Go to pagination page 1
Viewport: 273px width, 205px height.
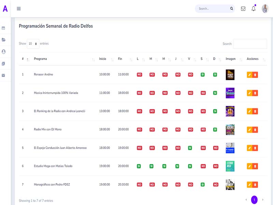tap(254, 200)
